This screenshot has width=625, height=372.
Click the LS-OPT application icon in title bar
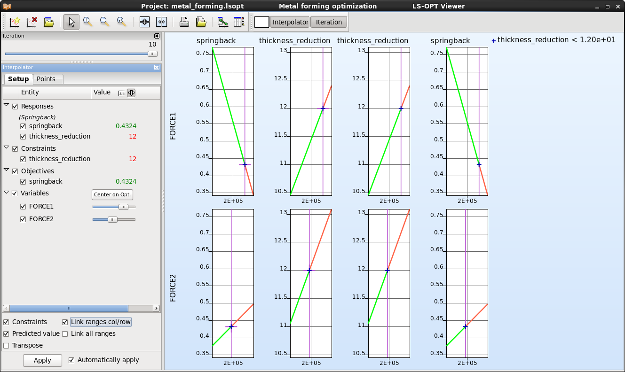coord(7,6)
